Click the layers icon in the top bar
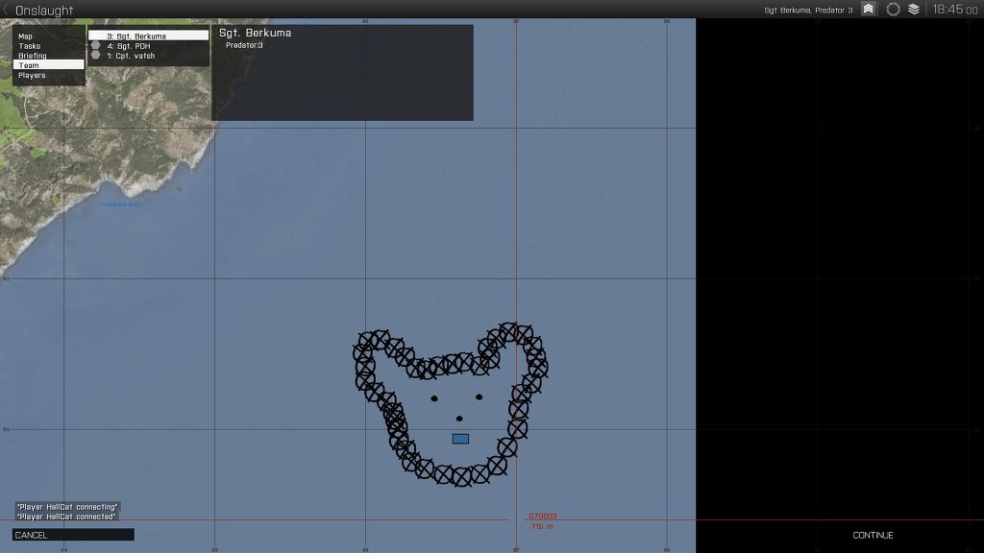The image size is (984, 553). [914, 8]
